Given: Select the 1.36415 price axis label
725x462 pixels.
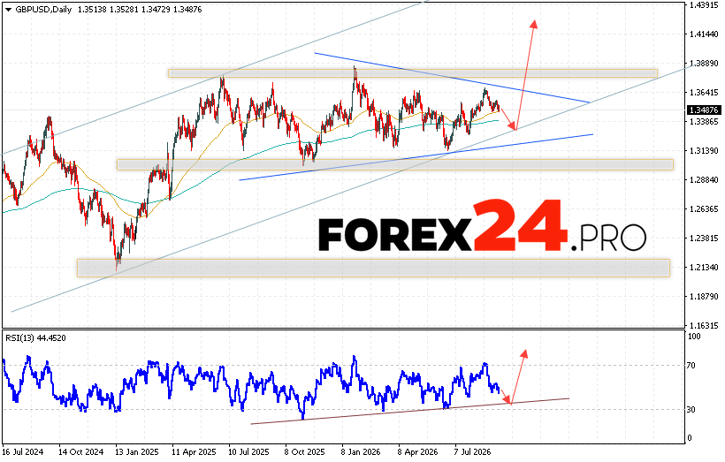Looking at the screenshot, I should pyautogui.click(x=704, y=93).
